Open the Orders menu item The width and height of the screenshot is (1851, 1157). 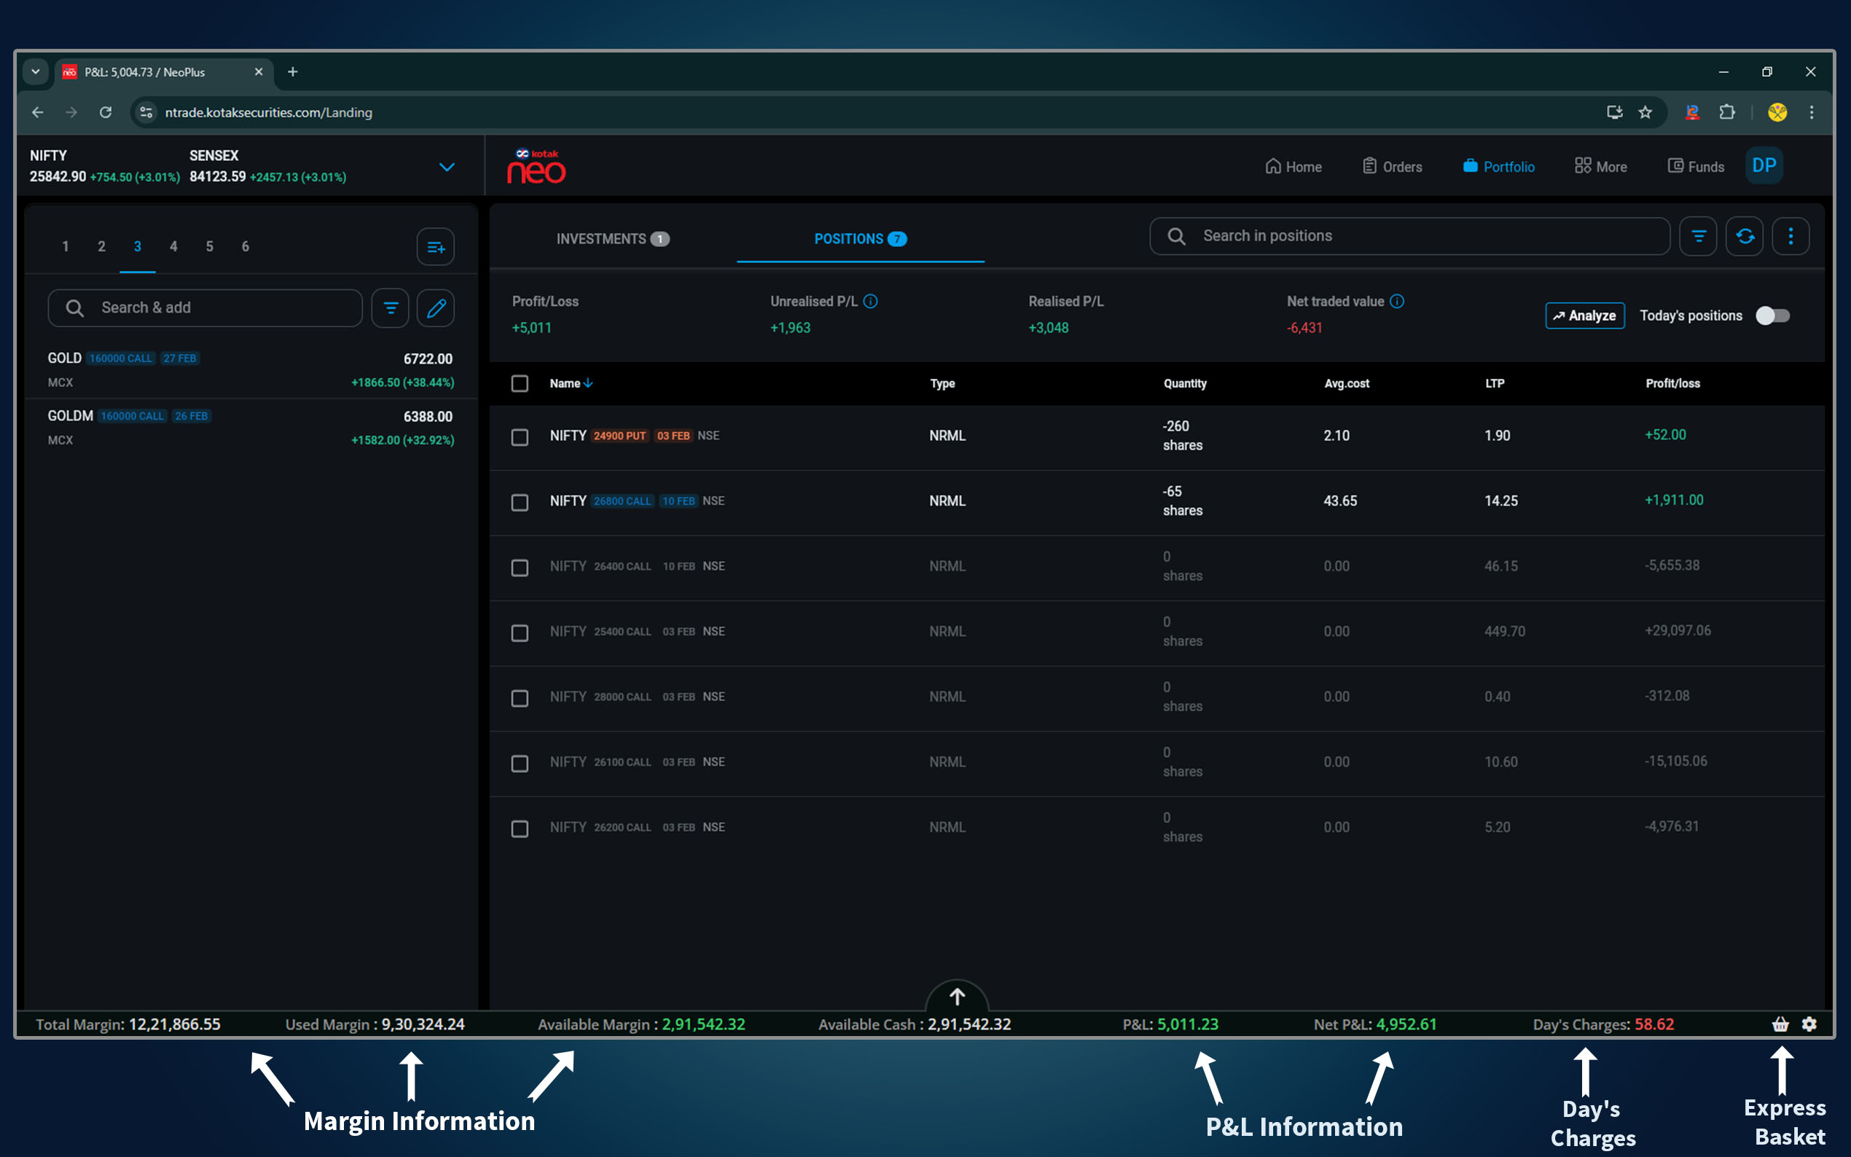coord(1392,167)
